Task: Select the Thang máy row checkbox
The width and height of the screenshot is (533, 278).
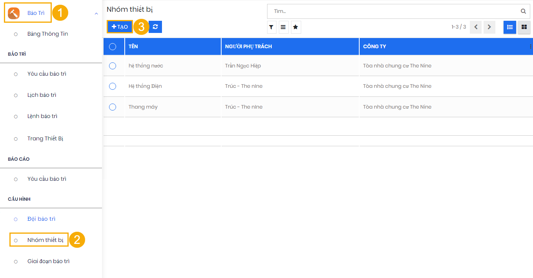Action: coord(113,107)
